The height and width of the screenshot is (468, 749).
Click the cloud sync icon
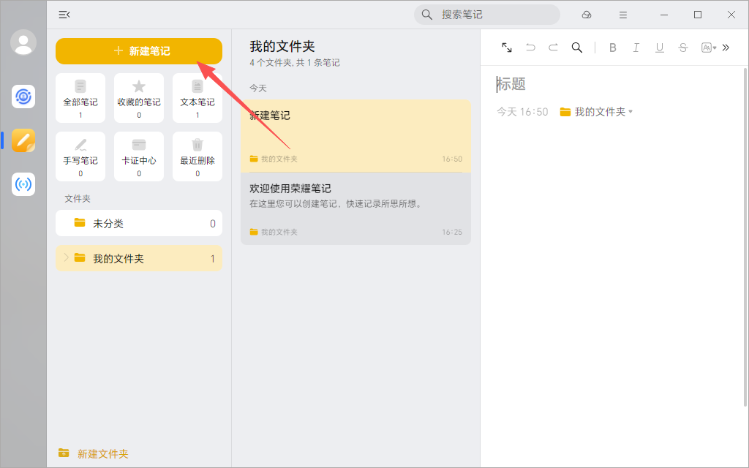point(587,15)
